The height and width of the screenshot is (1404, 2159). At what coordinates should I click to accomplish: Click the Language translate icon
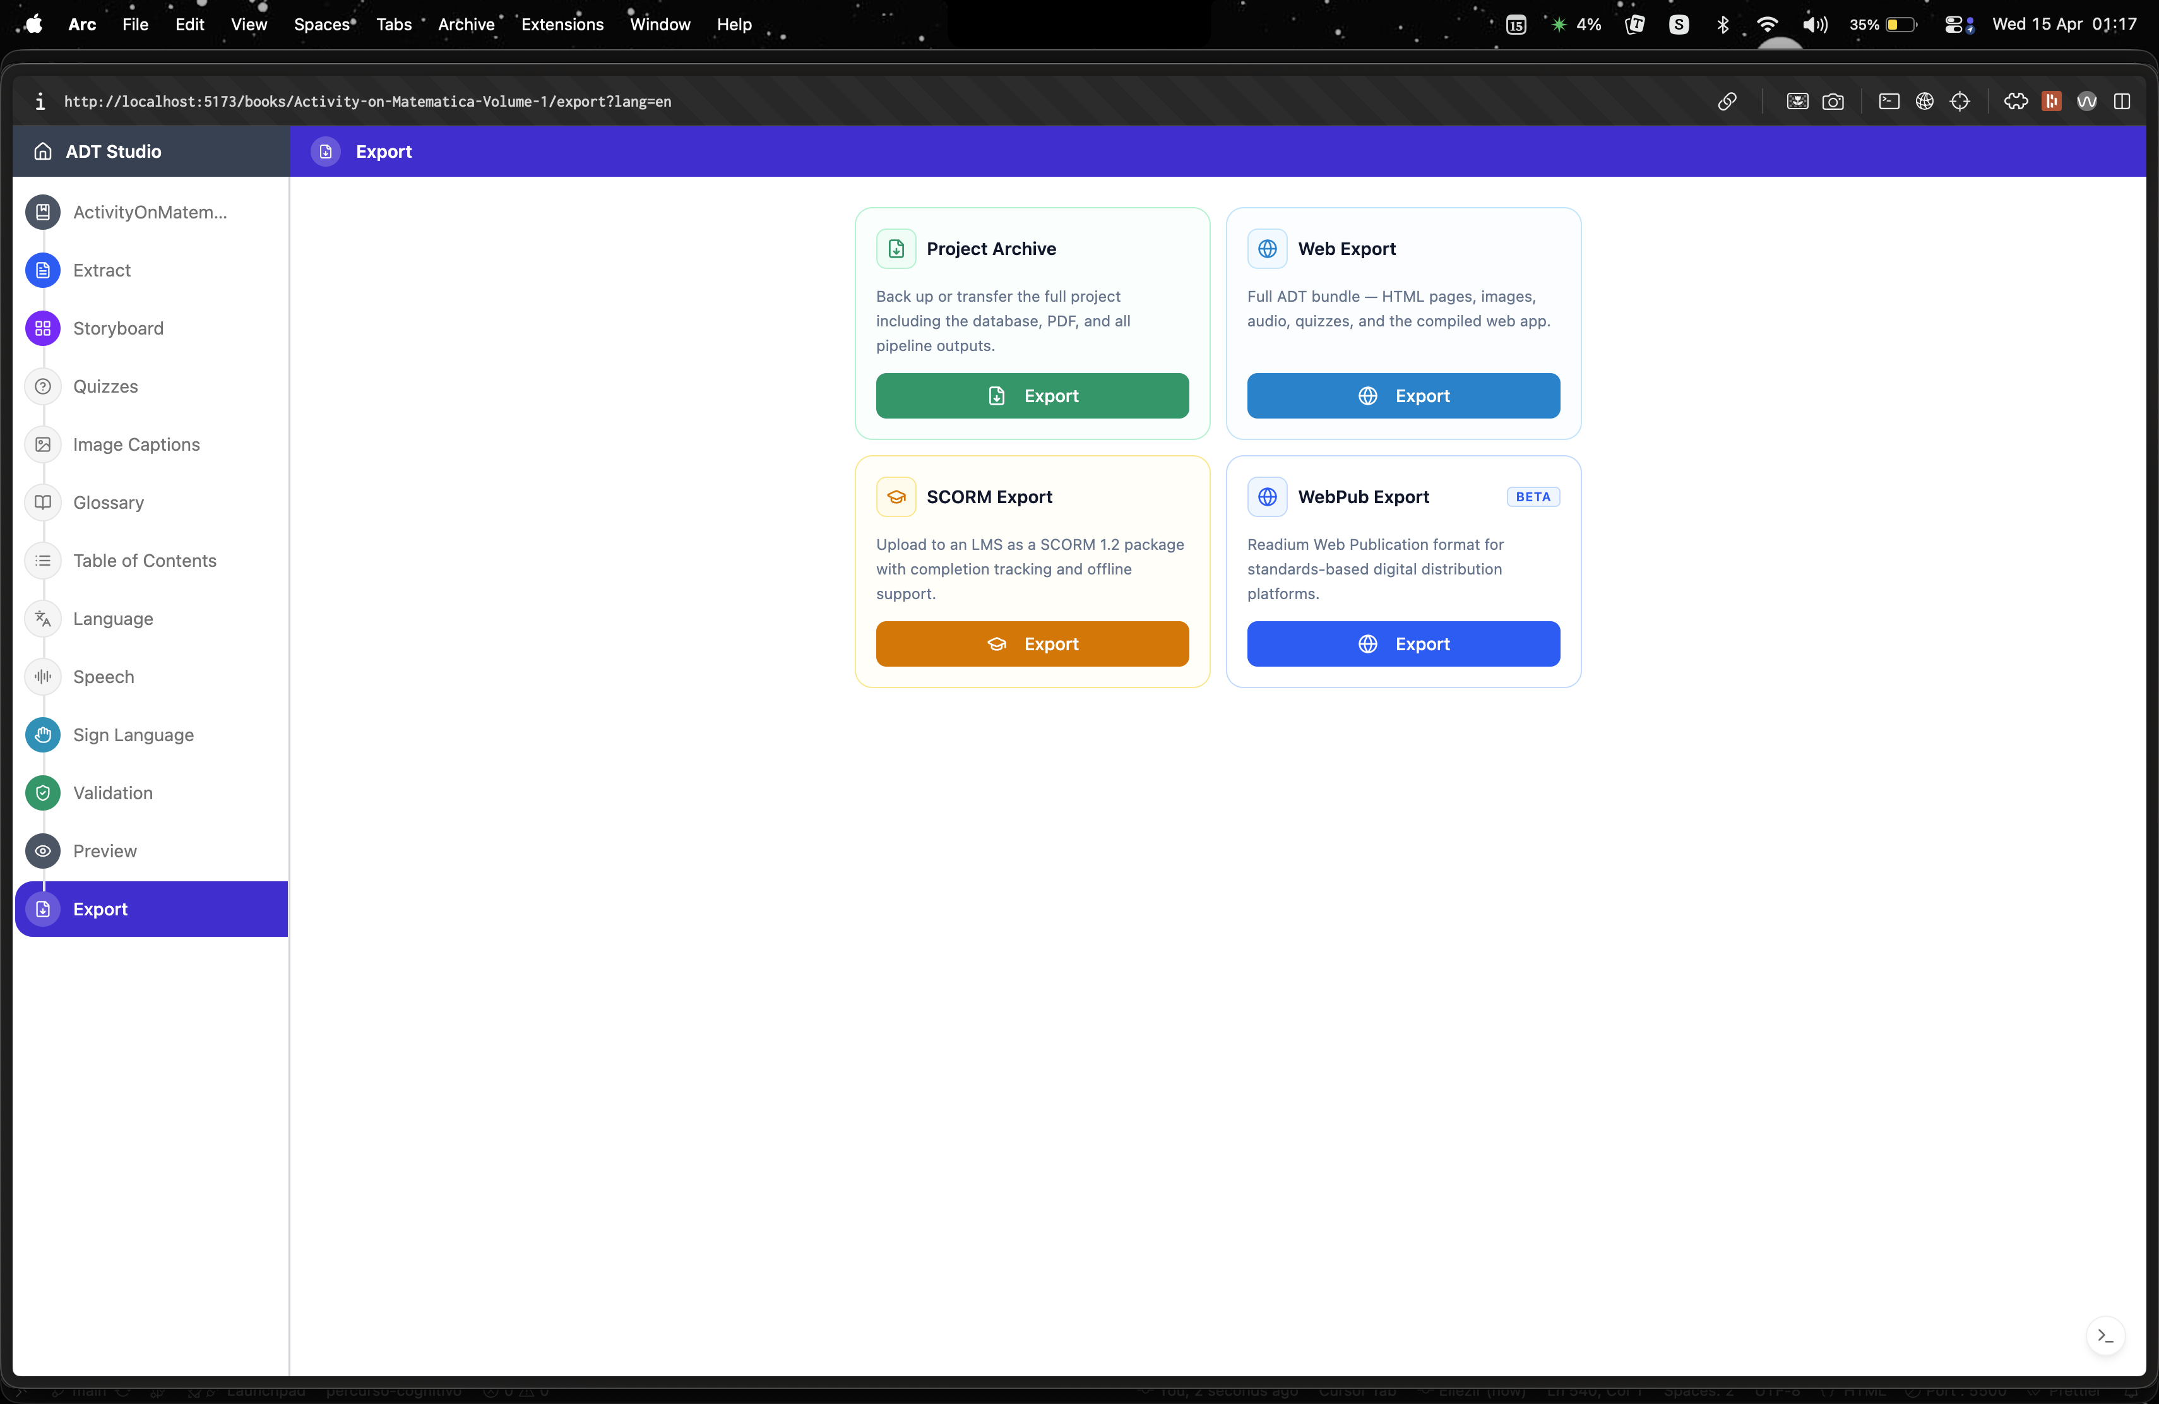click(43, 619)
